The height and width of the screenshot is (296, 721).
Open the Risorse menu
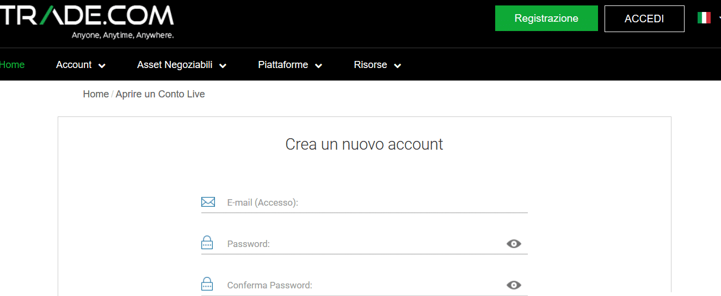point(371,65)
